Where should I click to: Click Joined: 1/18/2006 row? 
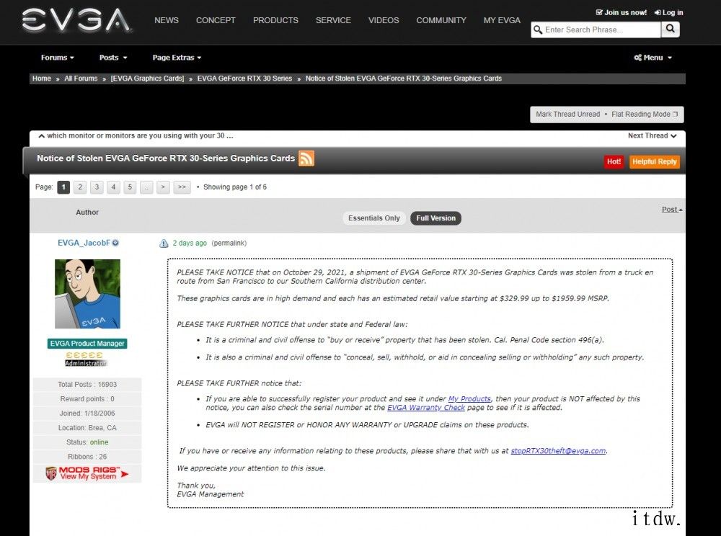(x=87, y=414)
